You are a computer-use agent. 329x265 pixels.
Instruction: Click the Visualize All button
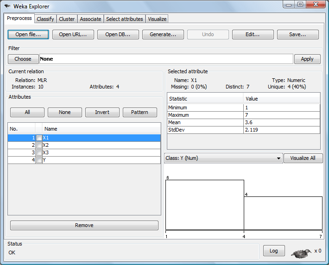(303, 158)
